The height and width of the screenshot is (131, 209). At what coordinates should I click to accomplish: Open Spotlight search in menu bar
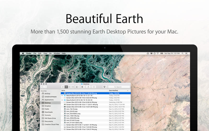[182, 53]
